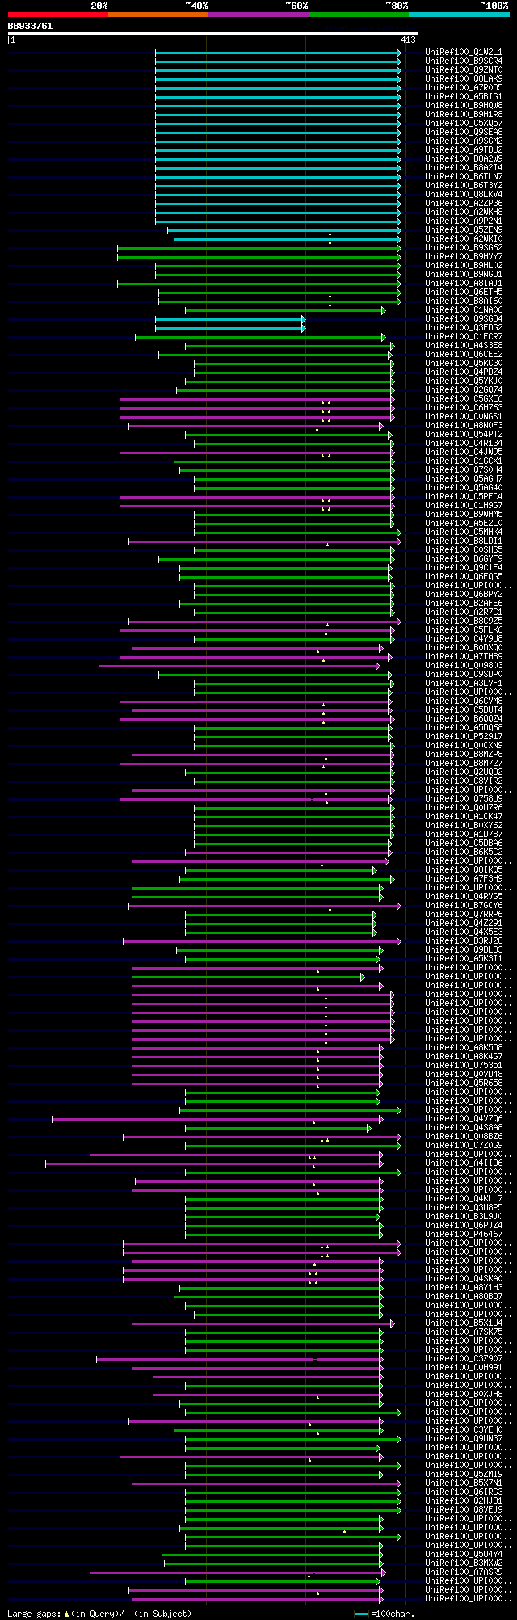The image size is (517, 1620).
Task: Click the UniRef100_O75351 subject label
Action: click(464, 1065)
